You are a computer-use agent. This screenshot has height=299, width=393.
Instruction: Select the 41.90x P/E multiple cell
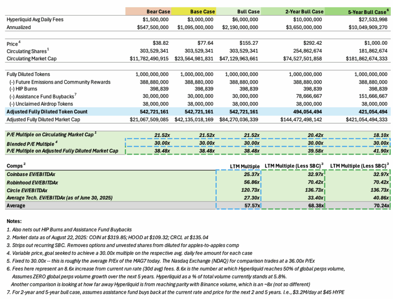pos(381,151)
